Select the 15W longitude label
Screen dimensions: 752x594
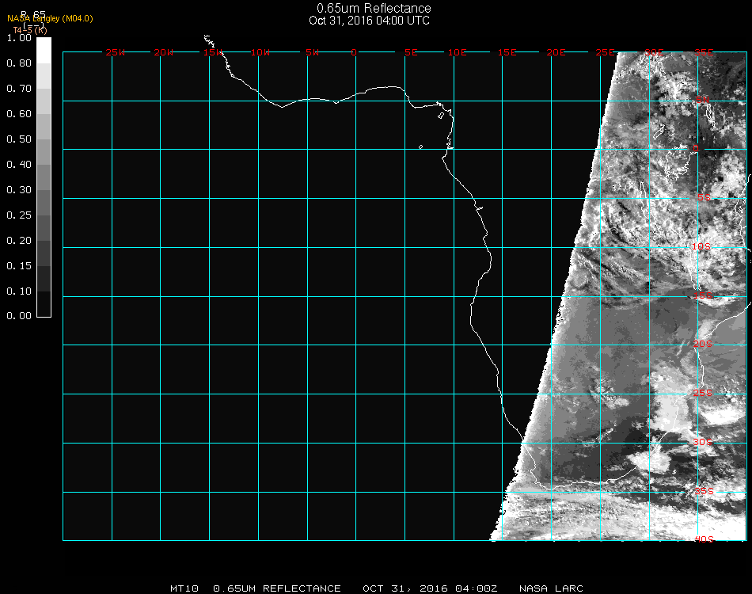click(212, 53)
